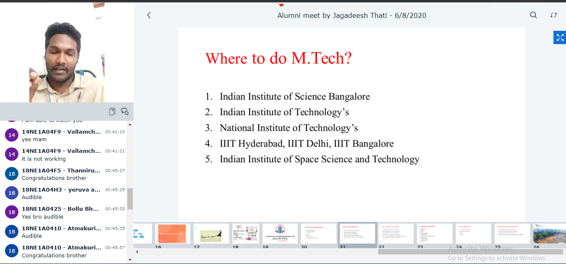Image resolution: width=566 pixels, height=264 pixels.
Task: Open slide 22 thumbnail
Action: pos(396,234)
